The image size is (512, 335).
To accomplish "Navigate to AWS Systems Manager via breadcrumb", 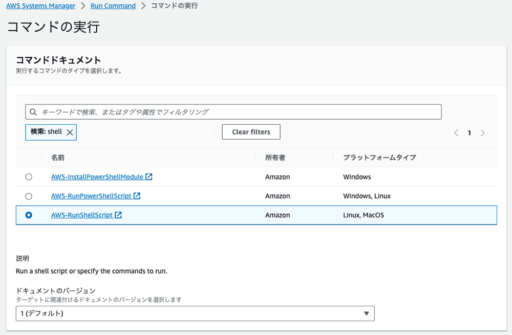I will click(40, 6).
